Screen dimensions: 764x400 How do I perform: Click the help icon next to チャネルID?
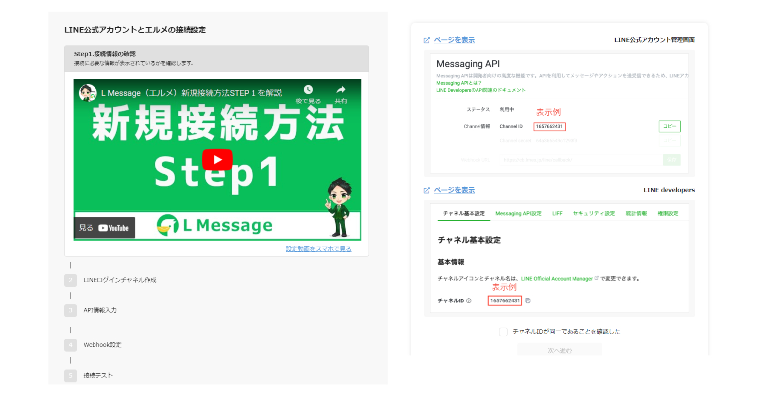(469, 301)
